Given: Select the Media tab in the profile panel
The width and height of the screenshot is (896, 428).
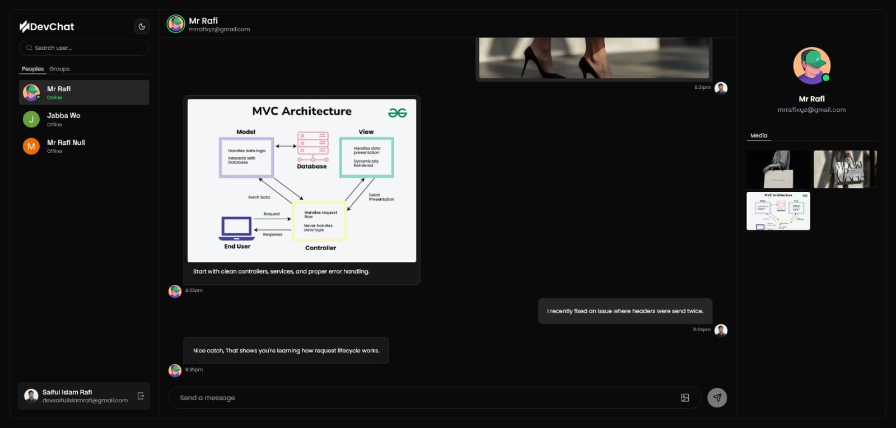Looking at the screenshot, I should 759,135.
